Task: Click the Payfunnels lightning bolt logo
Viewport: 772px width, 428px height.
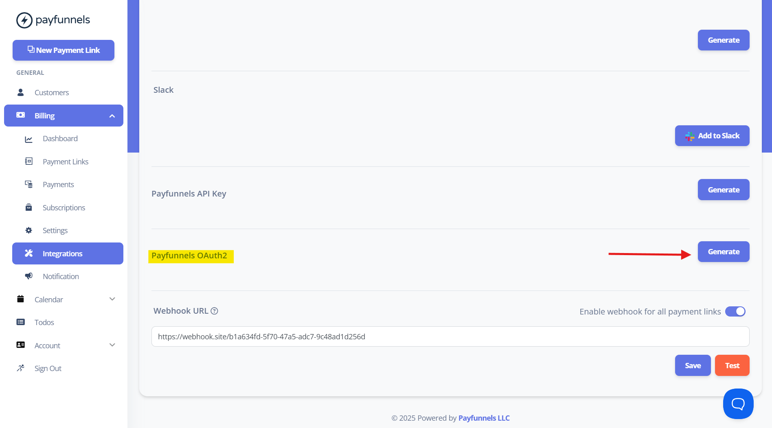Action: [24, 20]
